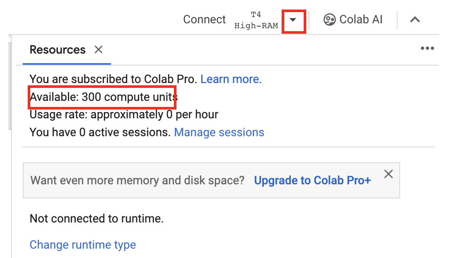Open the Colab AI assistant
Image resolution: width=462 pixels, height=258 pixels.
click(353, 19)
